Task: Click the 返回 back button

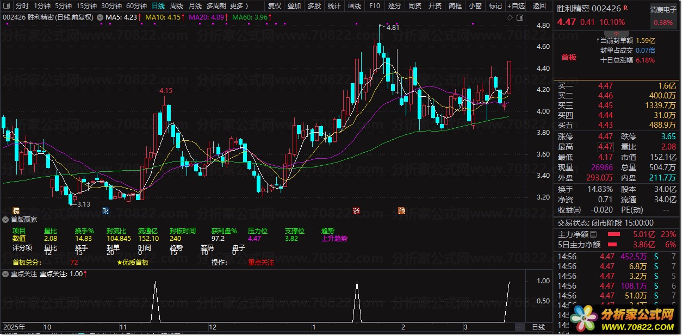Action: click(x=539, y=6)
